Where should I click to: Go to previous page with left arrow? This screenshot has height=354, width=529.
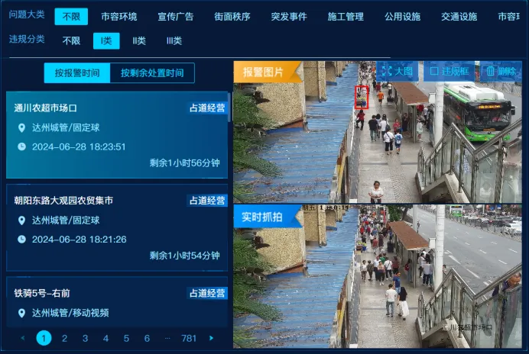point(23,338)
